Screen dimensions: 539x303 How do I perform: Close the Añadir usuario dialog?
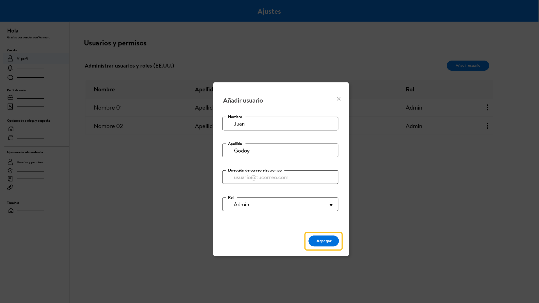click(x=339, y=99)
